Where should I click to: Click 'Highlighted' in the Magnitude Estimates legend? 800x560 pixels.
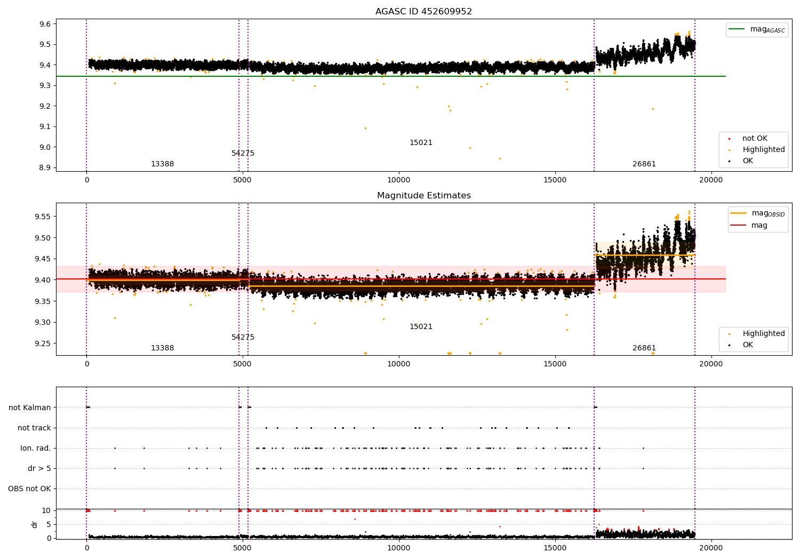[x=764, y=334]
